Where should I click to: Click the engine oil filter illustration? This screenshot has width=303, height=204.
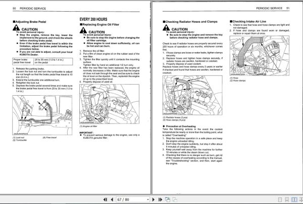pyautogui.click(x=109, y=104)
